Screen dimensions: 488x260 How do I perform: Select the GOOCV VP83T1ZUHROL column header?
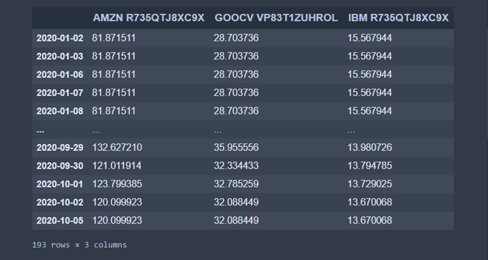pos(276,18)
